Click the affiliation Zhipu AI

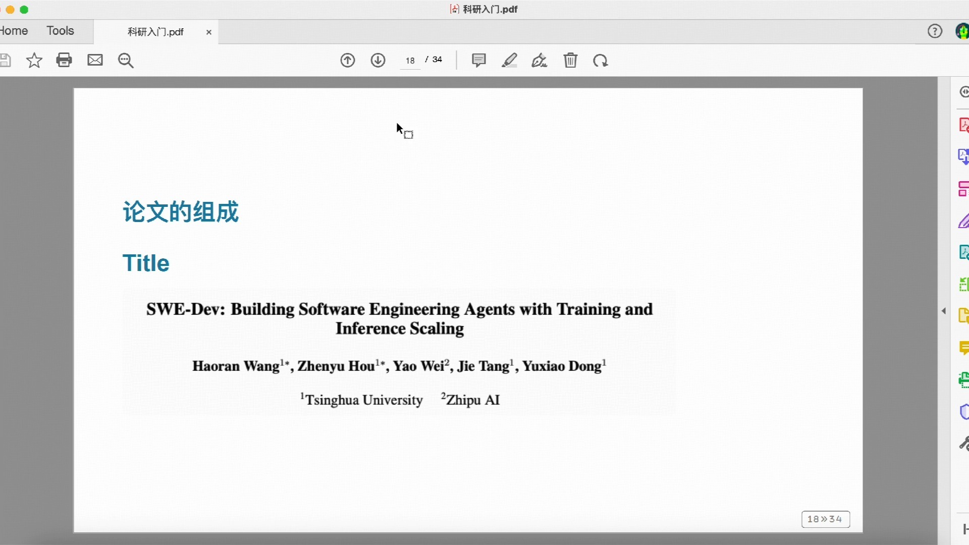pos(473,400)
